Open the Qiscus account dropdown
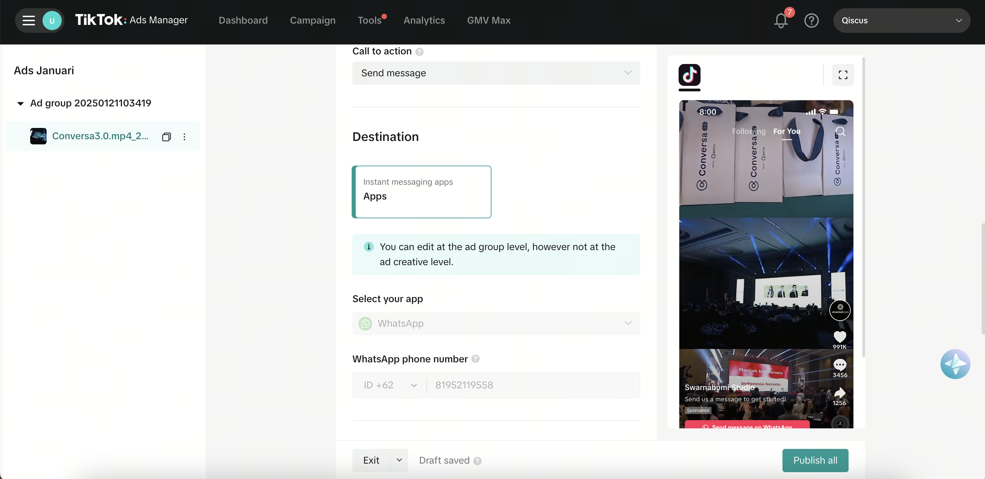The image size is (985, 479). pos(902,20)
